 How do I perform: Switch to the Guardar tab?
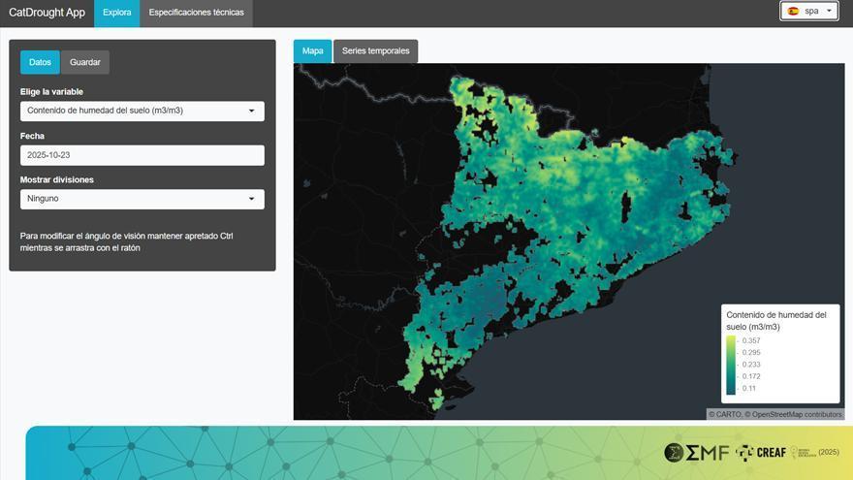tap(85, 62)
